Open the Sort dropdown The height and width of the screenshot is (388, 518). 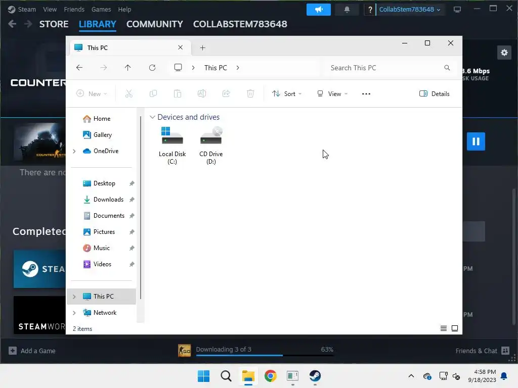pos(287,93)
